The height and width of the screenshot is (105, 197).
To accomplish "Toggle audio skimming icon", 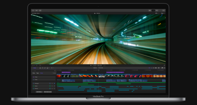I will [152, 68].
